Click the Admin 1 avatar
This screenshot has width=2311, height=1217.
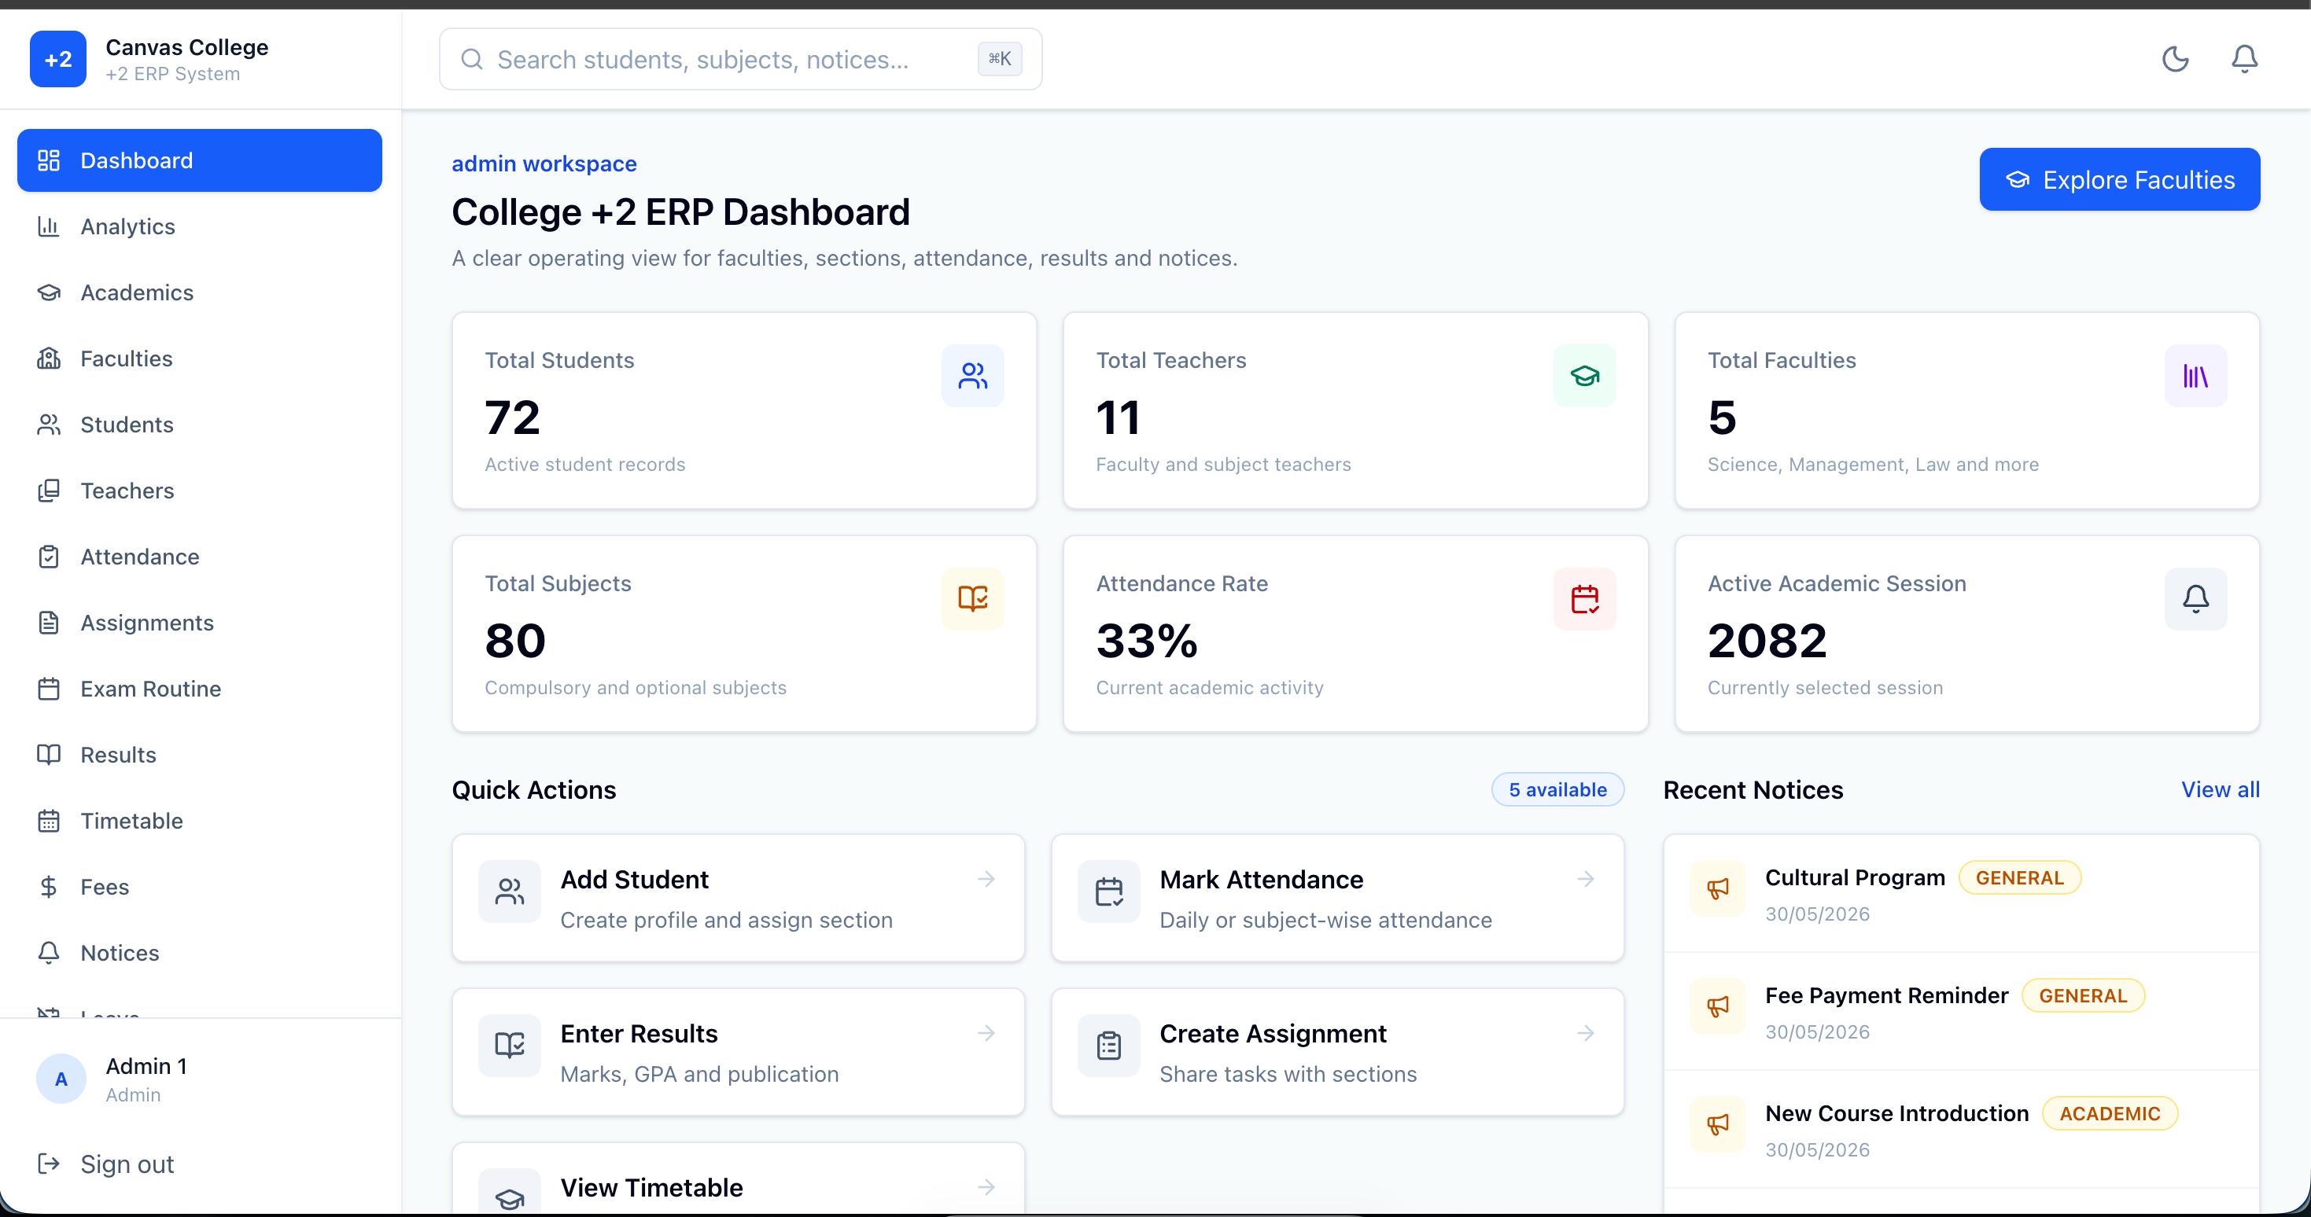click(x=61, y=1079)
